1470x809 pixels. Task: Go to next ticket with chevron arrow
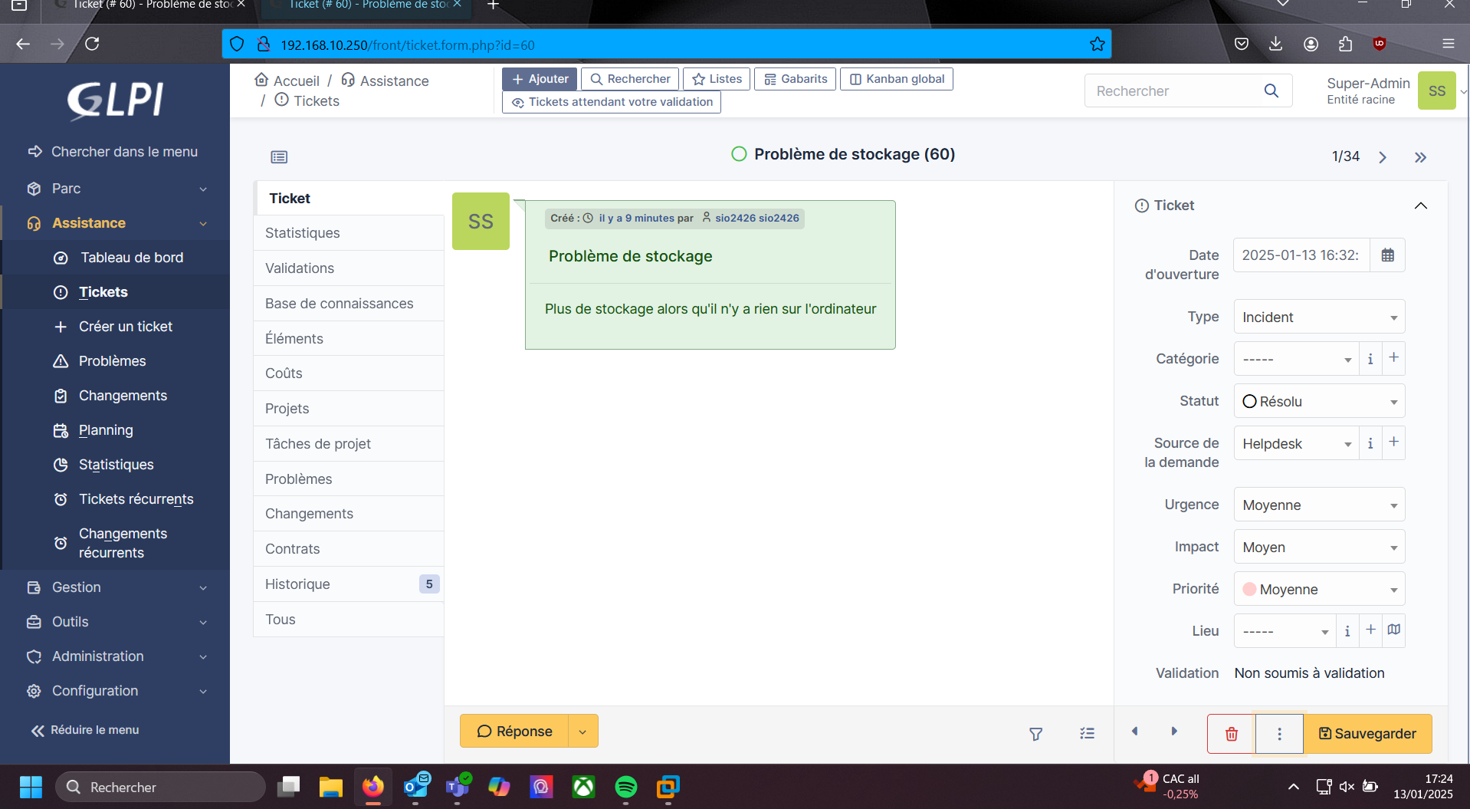[x=1383, y=157]
